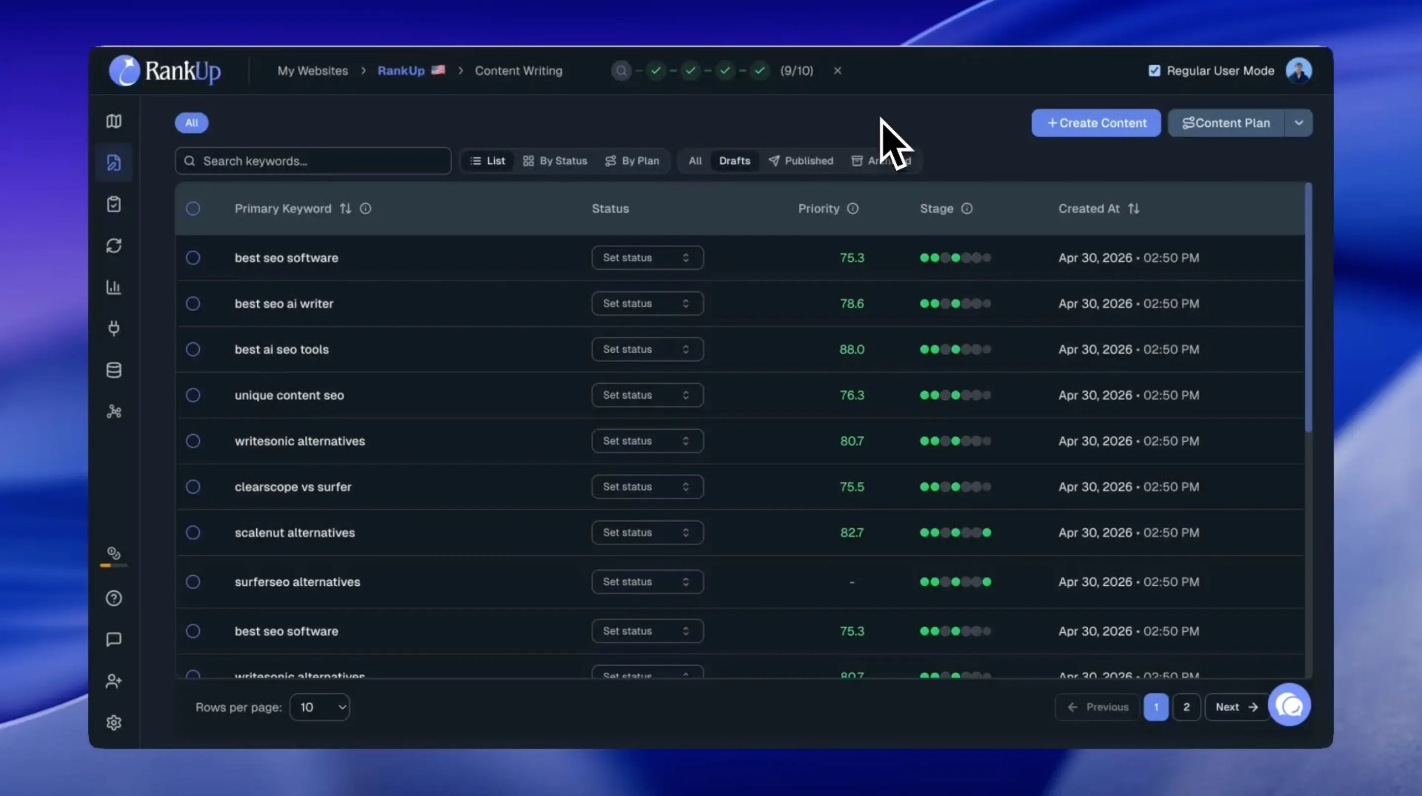Open the help question mark icon

[x=114, y=599]
